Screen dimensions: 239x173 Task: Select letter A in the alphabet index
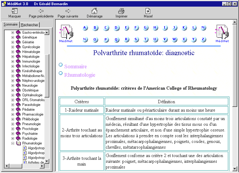[x=85, y=28]
